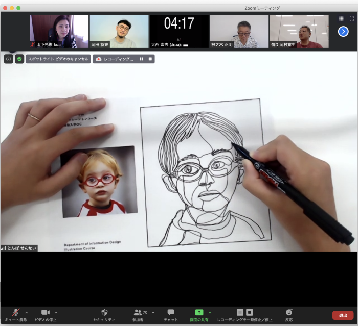358x326 pixels.
Task: Open audio options arrow beside mute
Action: (x=27, y=313)
